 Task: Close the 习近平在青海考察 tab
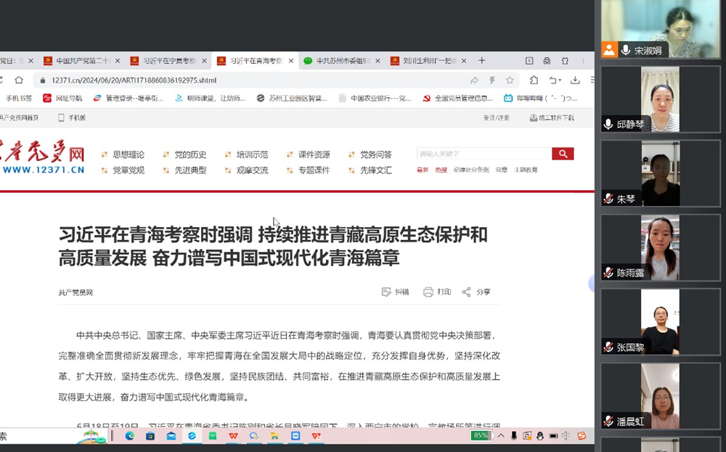tap(291, 61)
